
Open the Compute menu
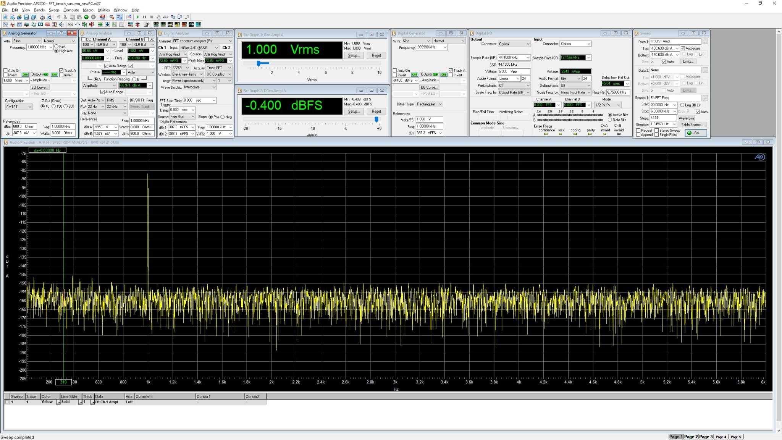coord(71,10)
